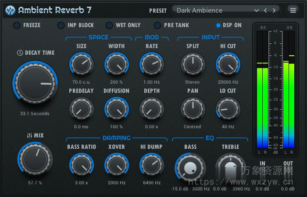This screenshot has width=307, height=197.
Task: Click the Hi Cut knob
Action: [228, 64]
